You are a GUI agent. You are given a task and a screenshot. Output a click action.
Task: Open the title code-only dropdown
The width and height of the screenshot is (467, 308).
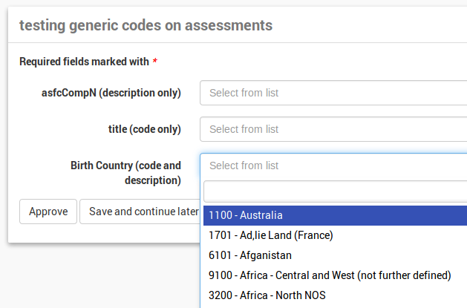(x=334, y=129)
